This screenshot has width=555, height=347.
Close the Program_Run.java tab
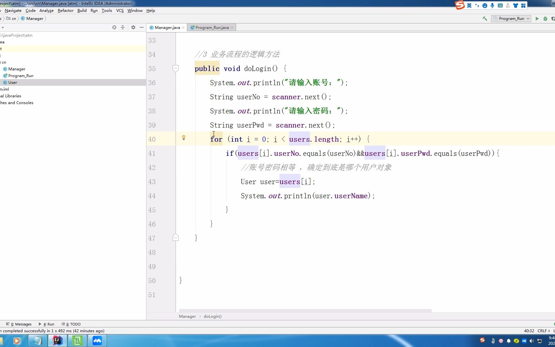click(232, 28)
